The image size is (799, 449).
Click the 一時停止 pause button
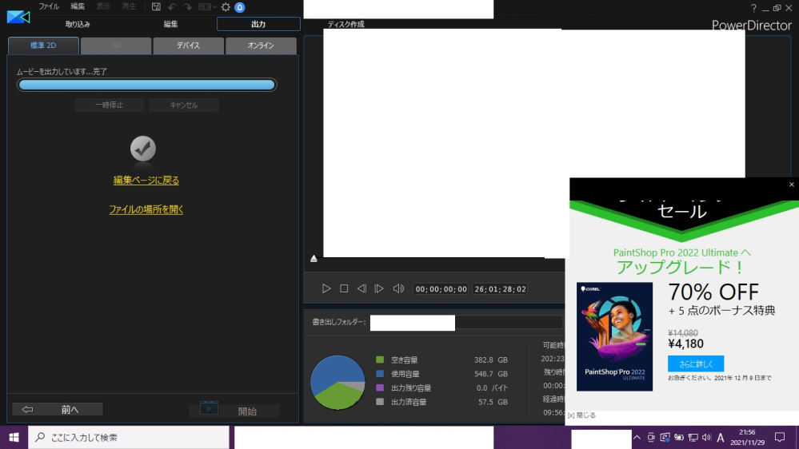pyautogui.click(x=109, y=105)
